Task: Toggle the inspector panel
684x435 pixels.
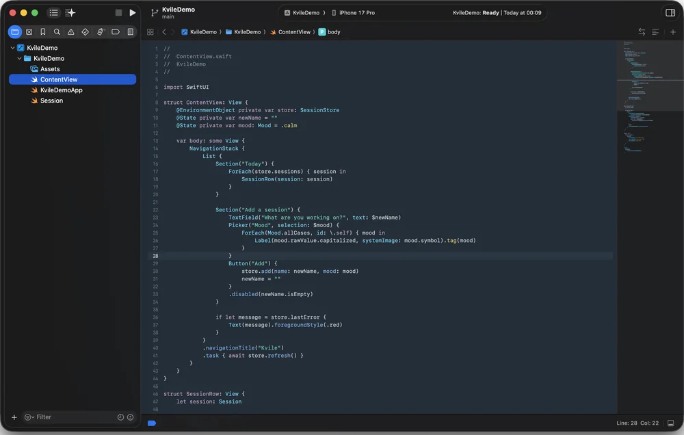Action: [x=670, y=12]
